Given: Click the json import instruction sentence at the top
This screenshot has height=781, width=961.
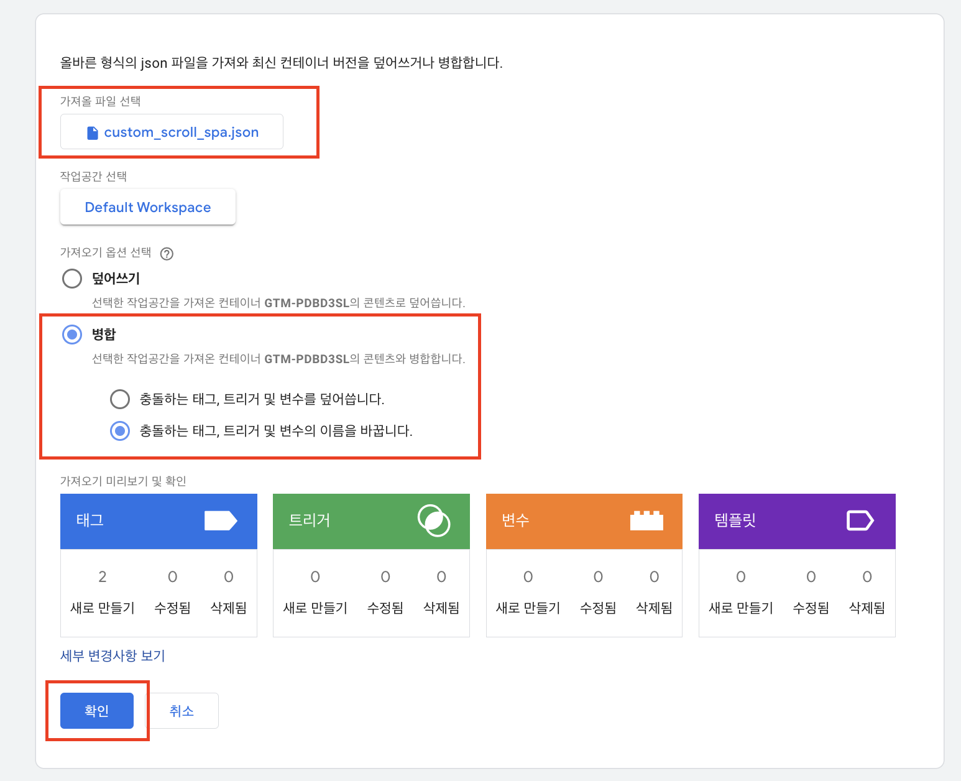Looking at the screenshot, I should [282, 62].
